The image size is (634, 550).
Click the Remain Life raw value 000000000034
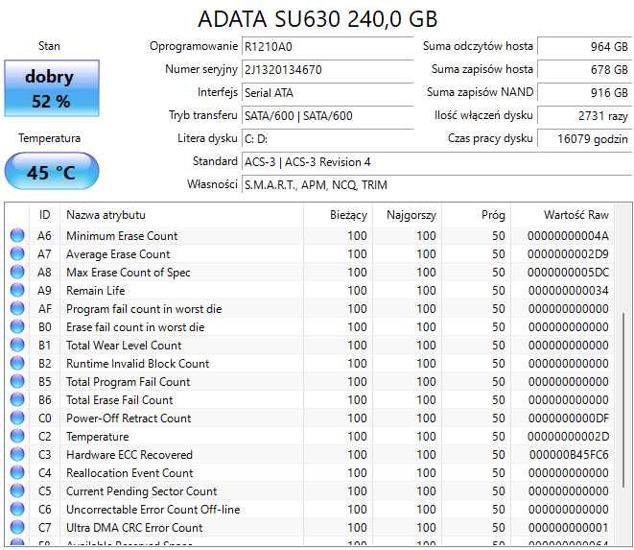568,291
